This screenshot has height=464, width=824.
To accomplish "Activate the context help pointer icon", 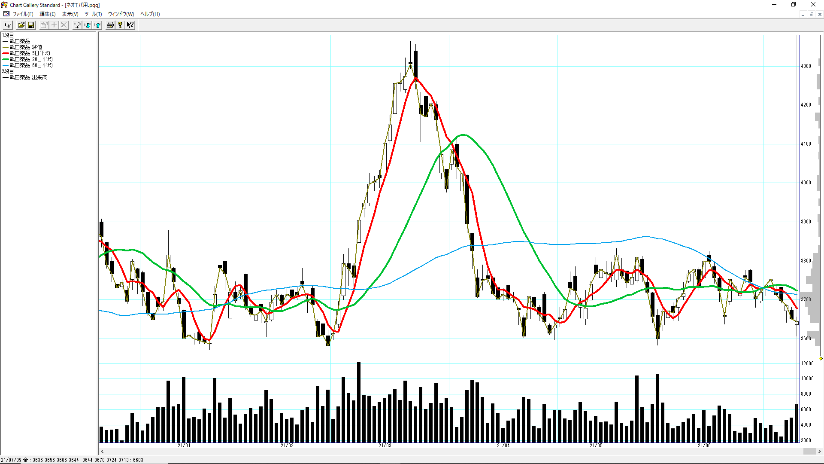I will point(130,25).
